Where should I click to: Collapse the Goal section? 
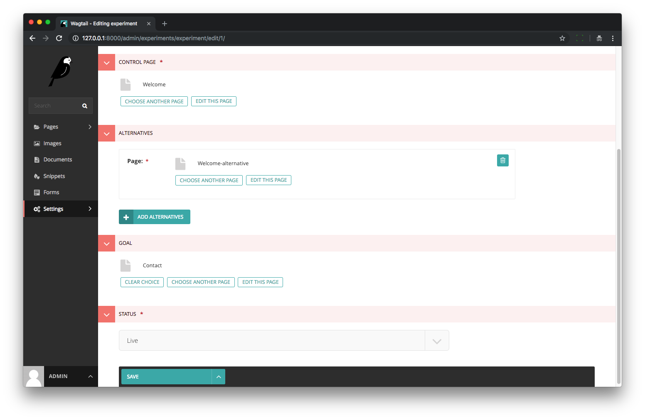[x=106, y=244]
